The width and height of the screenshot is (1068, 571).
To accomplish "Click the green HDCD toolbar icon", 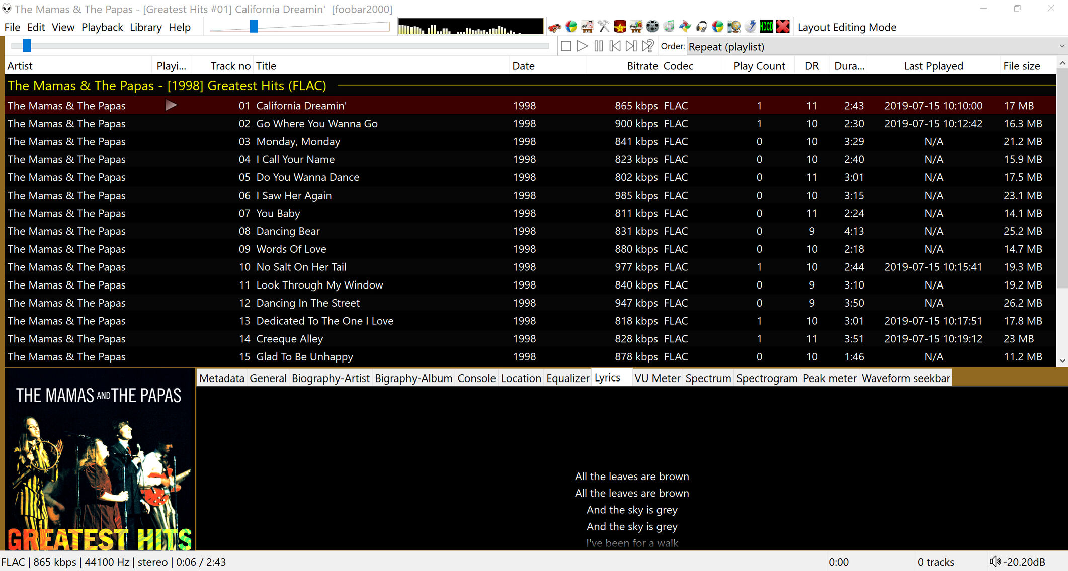I will (767, 26).
